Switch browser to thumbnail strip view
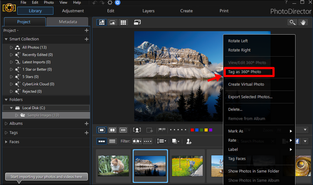This screenshot has width=313, height=185. [x=102, y=141]
